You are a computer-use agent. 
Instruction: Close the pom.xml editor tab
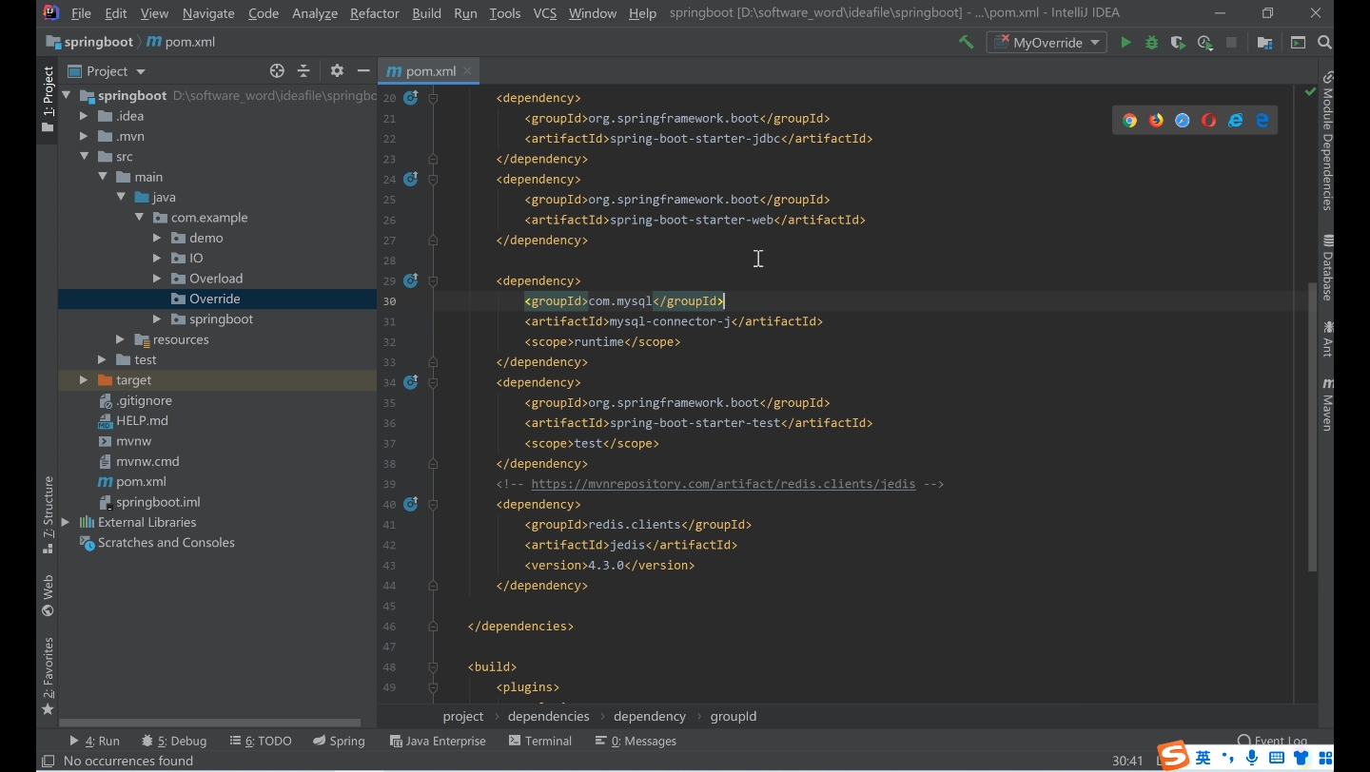[x=467, y=70]
